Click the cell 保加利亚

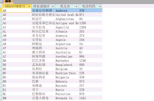click(x=43, y=77)
